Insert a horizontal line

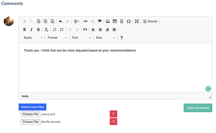122,21
